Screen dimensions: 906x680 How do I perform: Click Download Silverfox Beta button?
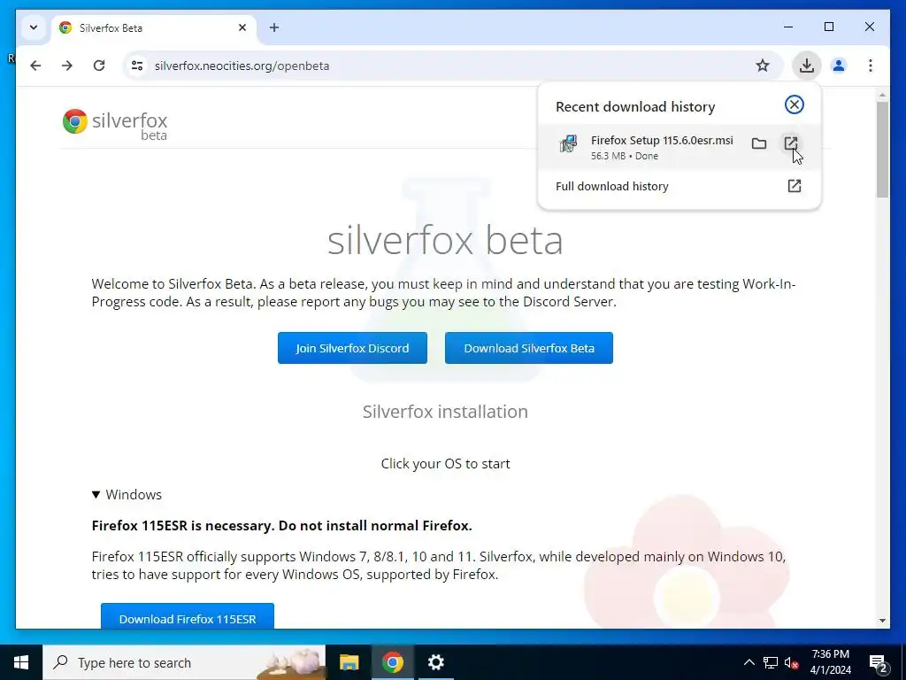[529, 348]
